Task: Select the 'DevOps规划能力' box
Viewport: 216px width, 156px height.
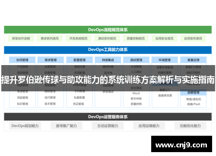Action: point(25,126)
